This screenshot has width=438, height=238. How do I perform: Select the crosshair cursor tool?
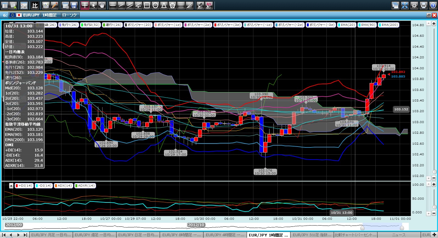coord(85,5)
